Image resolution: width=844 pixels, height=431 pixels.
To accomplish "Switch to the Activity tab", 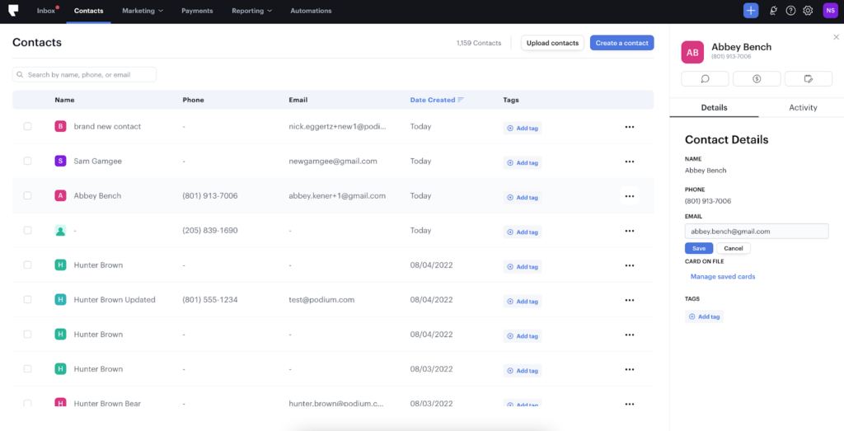I will click(x=802, y=108).
